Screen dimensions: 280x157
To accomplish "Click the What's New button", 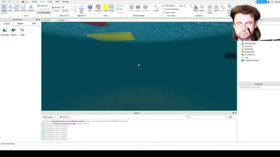I will tap(262, 2).
